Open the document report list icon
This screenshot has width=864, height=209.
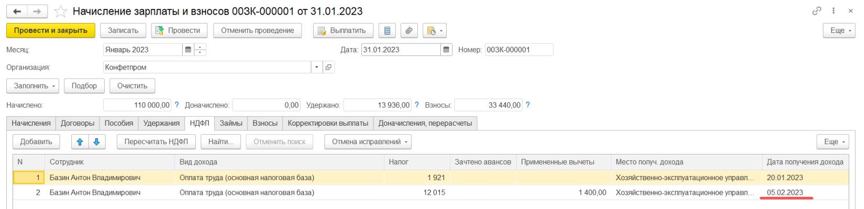[387, 30]
